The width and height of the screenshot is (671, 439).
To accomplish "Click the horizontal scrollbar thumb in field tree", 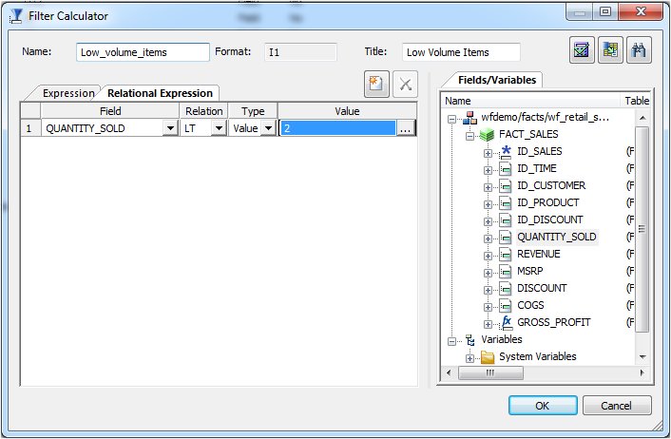I will coord(490,372).
